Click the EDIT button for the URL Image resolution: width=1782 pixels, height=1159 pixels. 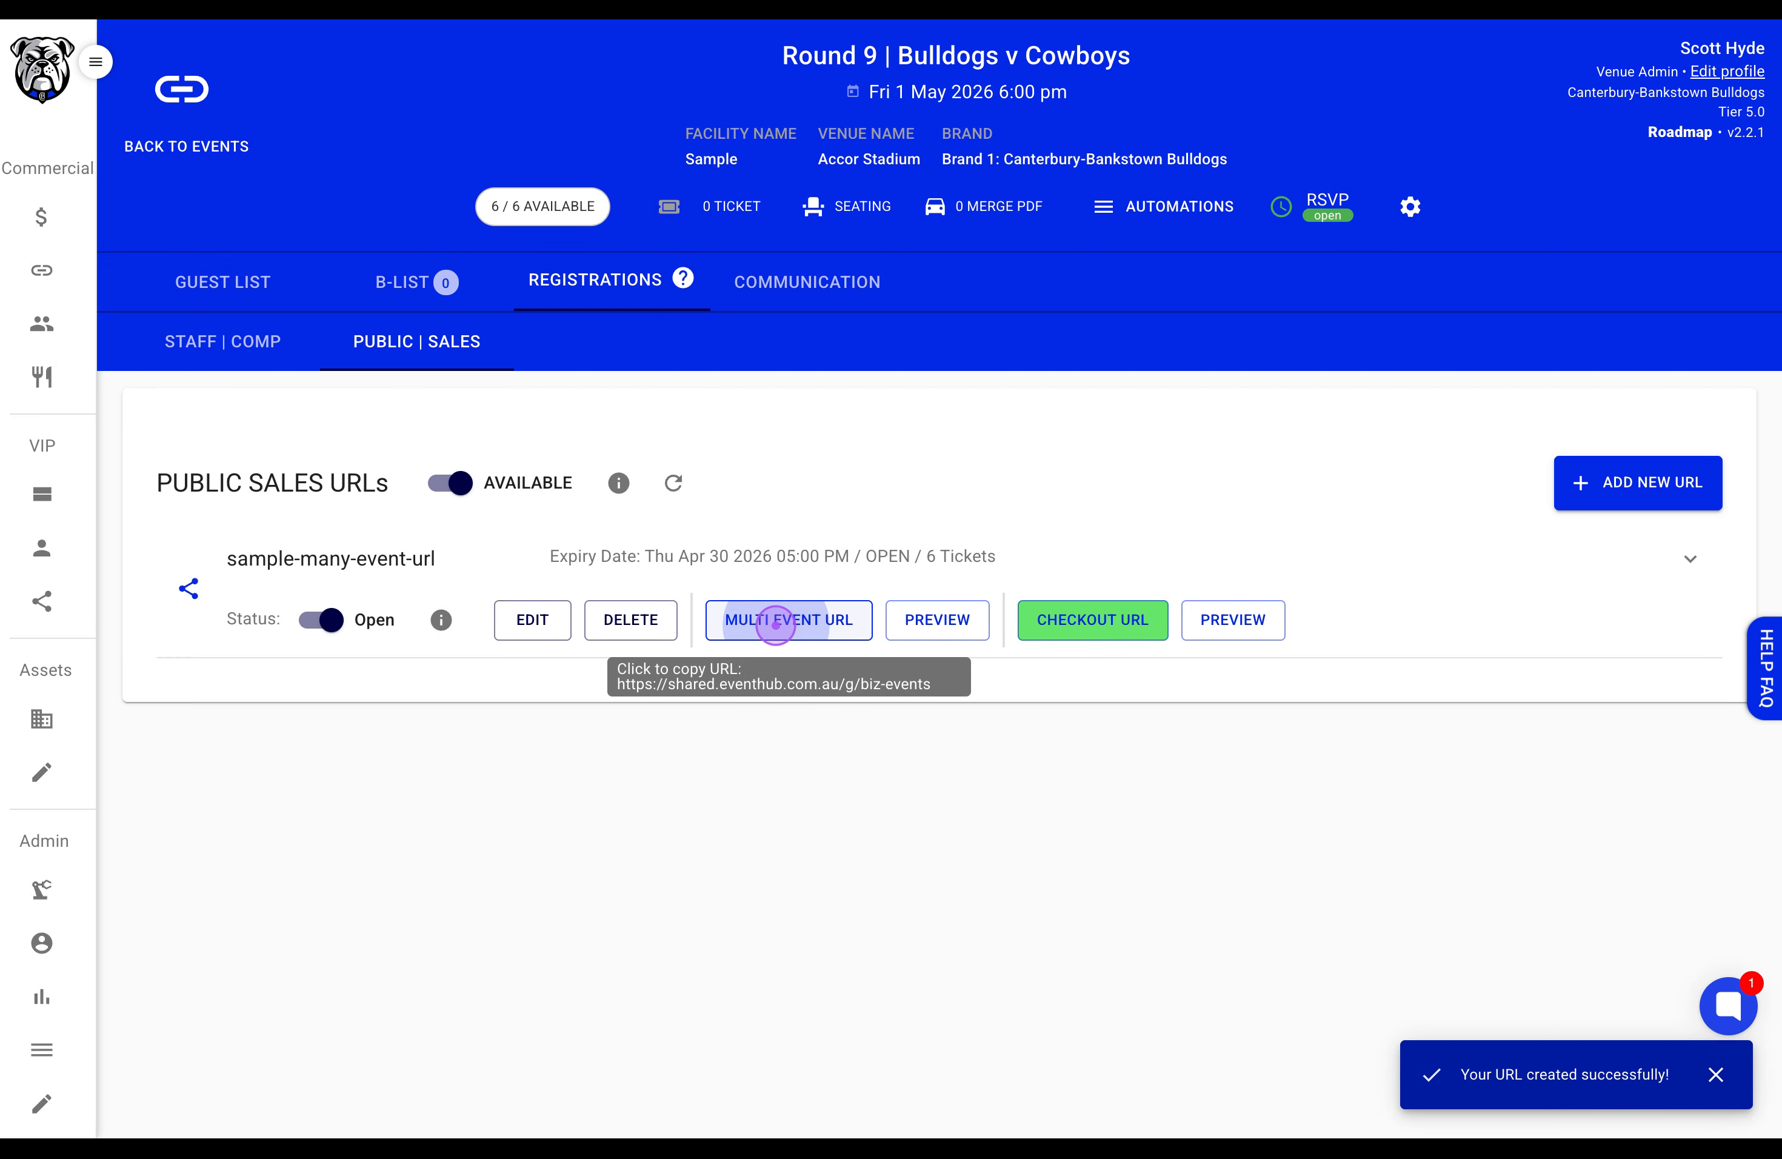[532, 620]
